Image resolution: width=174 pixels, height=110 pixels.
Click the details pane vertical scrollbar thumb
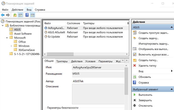126,81
